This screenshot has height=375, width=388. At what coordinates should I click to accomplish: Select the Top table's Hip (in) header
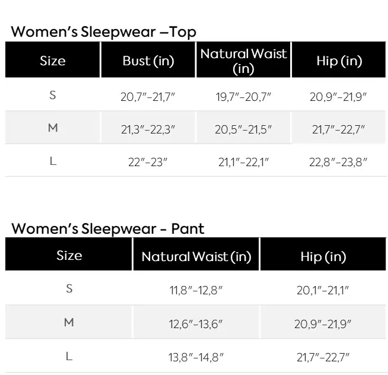pyautogui.click(x=339, y=61)
